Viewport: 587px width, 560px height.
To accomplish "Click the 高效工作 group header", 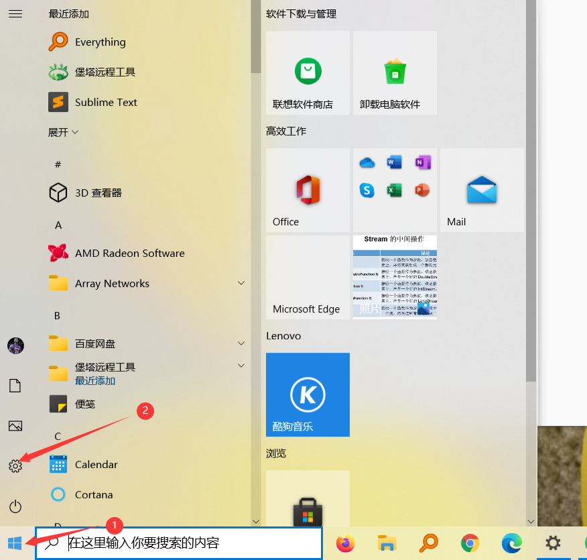I will click(286, 131).
